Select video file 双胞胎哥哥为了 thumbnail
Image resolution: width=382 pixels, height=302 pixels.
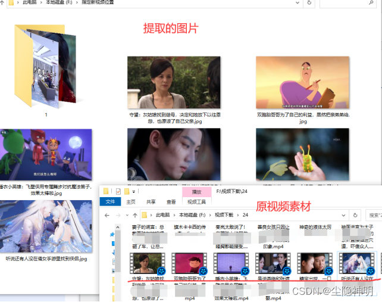click(x=189, y=263)
